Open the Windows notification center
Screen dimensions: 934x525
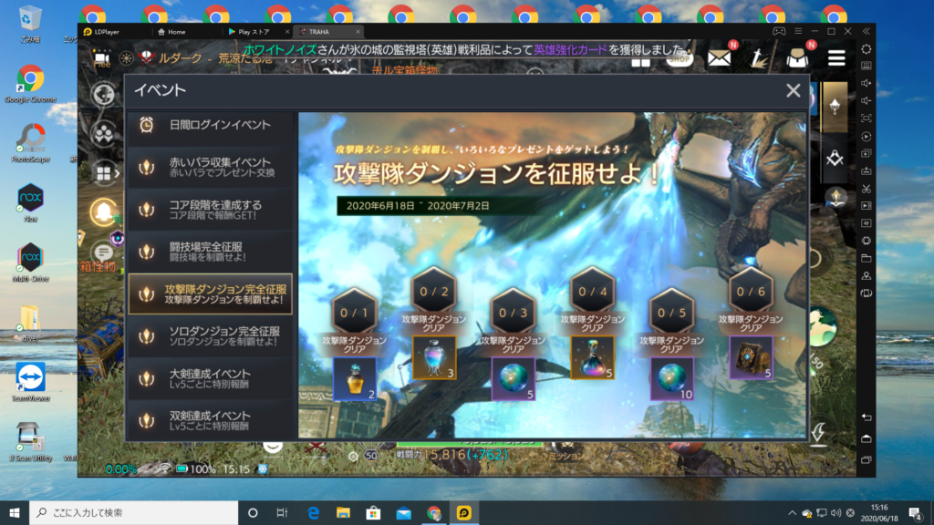pos(916,512)
